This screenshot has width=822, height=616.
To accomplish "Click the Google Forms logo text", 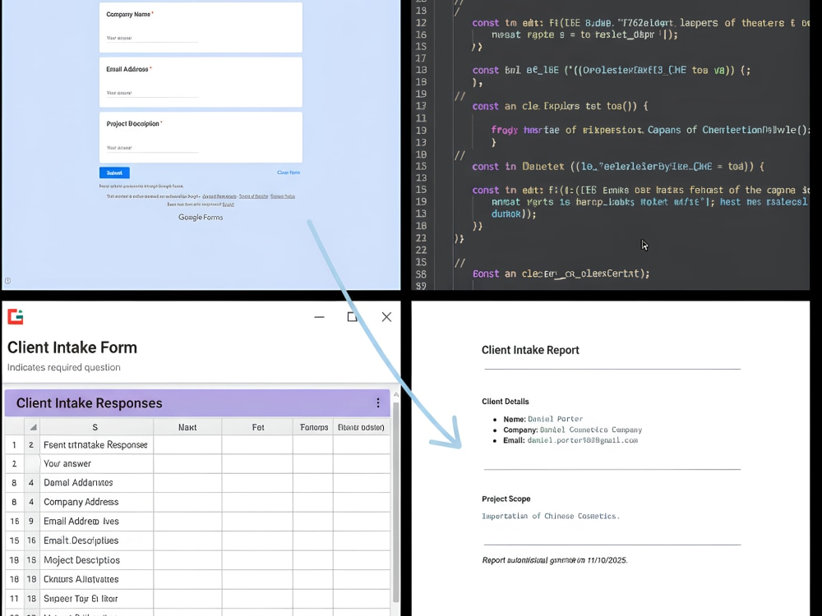I will pyautogui.click(x=201, y=217).
